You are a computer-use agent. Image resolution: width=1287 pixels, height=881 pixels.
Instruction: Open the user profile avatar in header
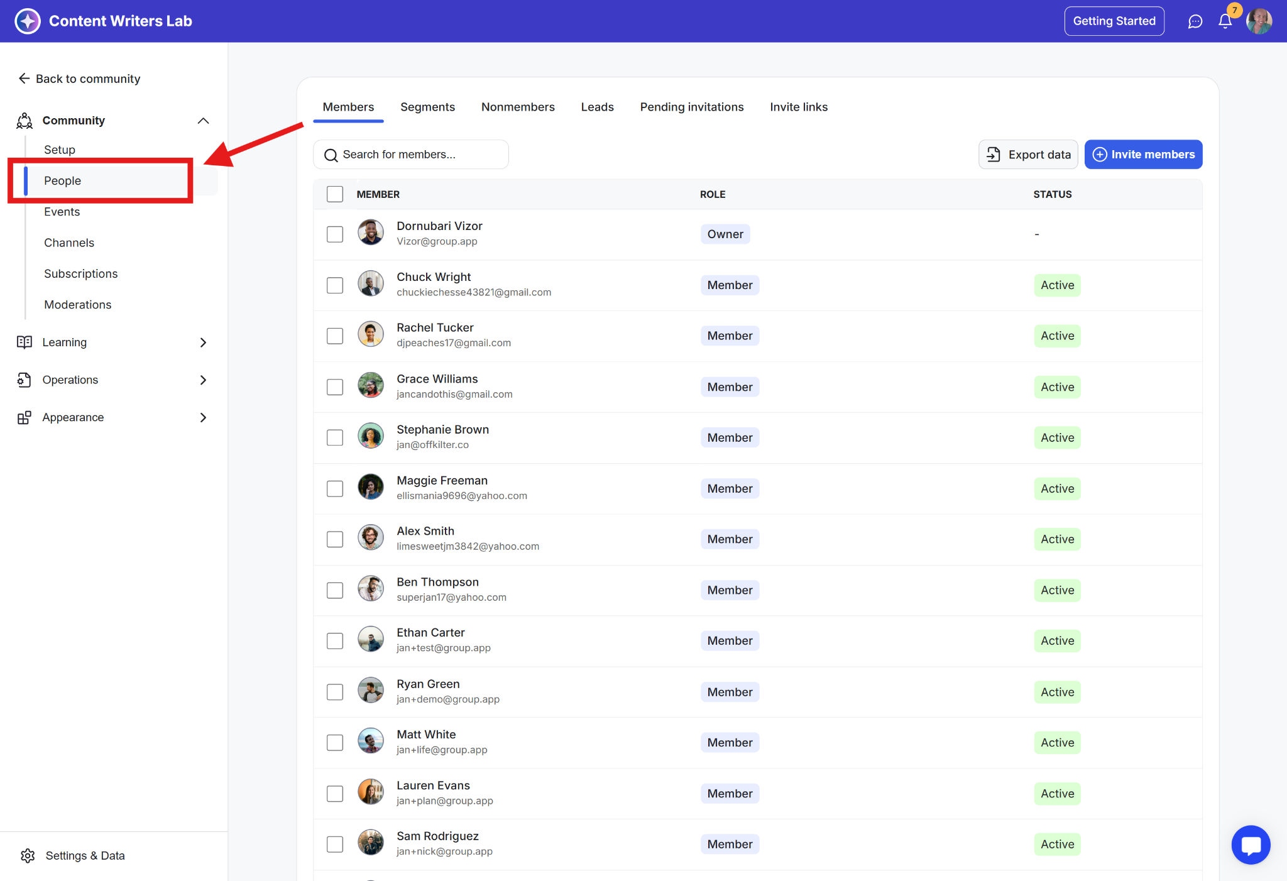(x=1259, y=21)
